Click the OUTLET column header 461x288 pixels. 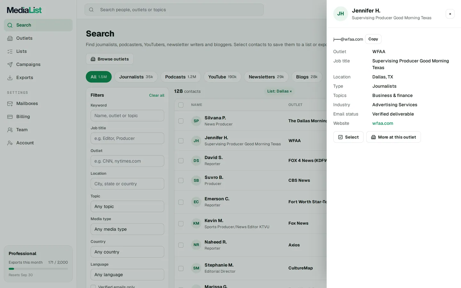pyautogui.click(x=295, y=105)
